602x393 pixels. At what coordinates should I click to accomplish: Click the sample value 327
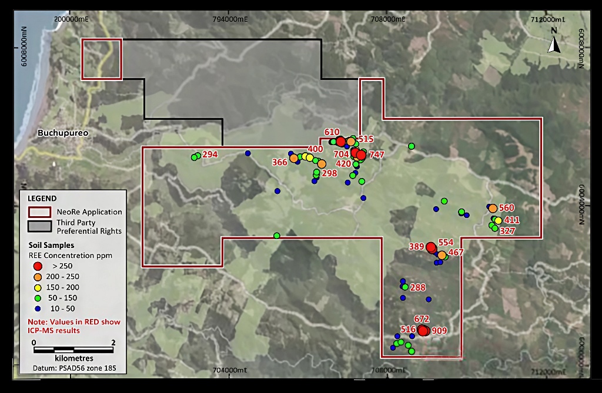pyautogui.click(x=507, y=231)
